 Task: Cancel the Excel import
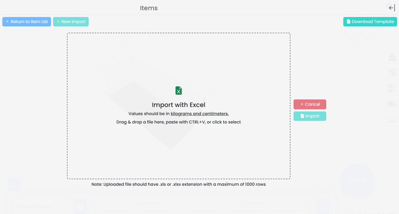point(310,104)
